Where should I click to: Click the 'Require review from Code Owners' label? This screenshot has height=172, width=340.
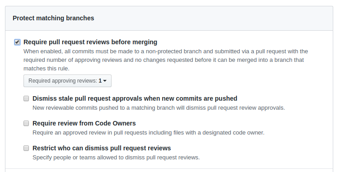coord(84,123)
